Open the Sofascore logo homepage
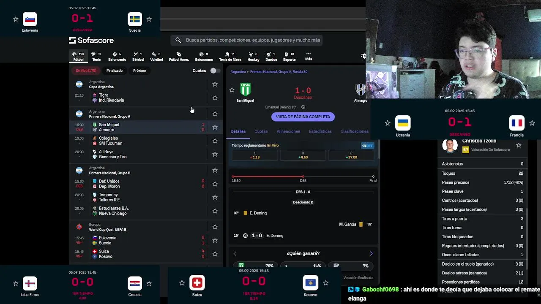The height and width of the screenshot is (304, 541). pyautogui.click(x=91, y=40)
